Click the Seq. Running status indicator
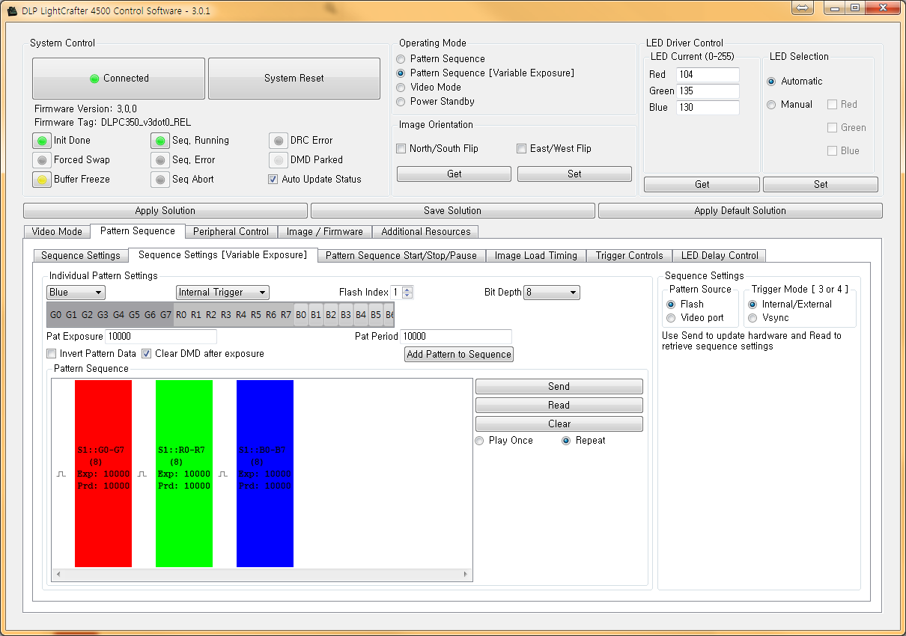 click(x=160, y=141)
